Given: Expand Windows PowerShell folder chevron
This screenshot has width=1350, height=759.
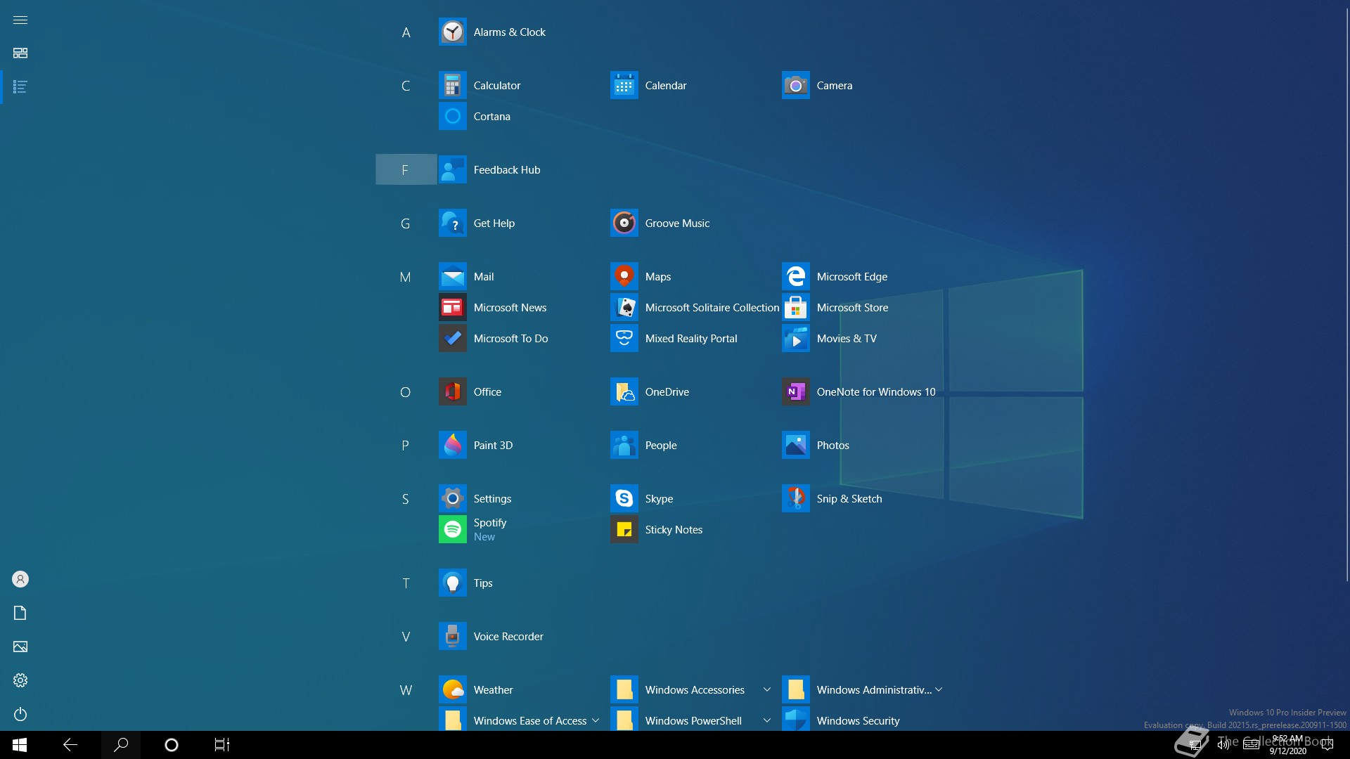Looking at the screenshot, I should coord(766,721).
